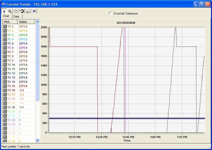Switch to the Data tab
This screenshot has height=150, width=212.
coord(16,16)
